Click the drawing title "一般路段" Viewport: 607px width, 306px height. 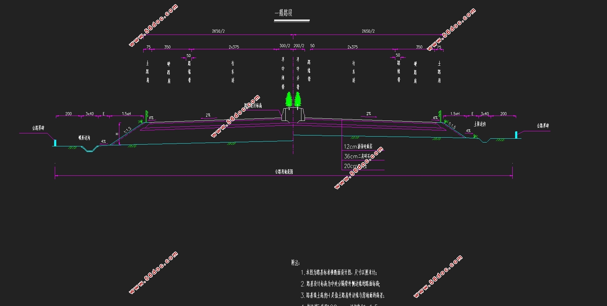pyautogui.click(x=283, y=13)
